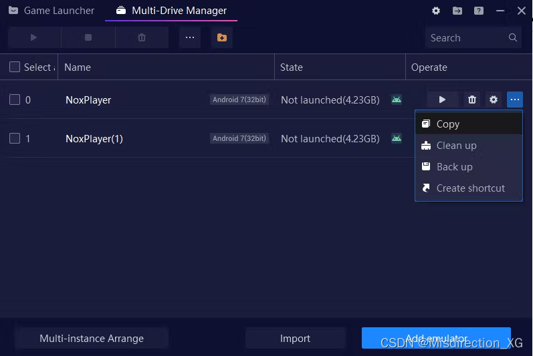Delete NoxPlayer using its trash icon

(x=472, y=100)
